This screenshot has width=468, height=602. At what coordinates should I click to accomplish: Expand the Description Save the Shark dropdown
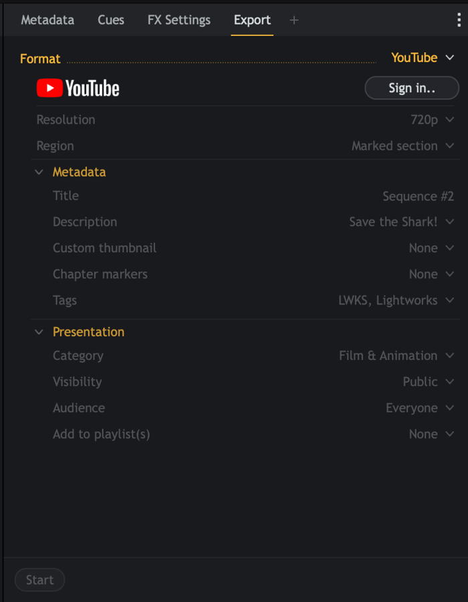[401, 222]
